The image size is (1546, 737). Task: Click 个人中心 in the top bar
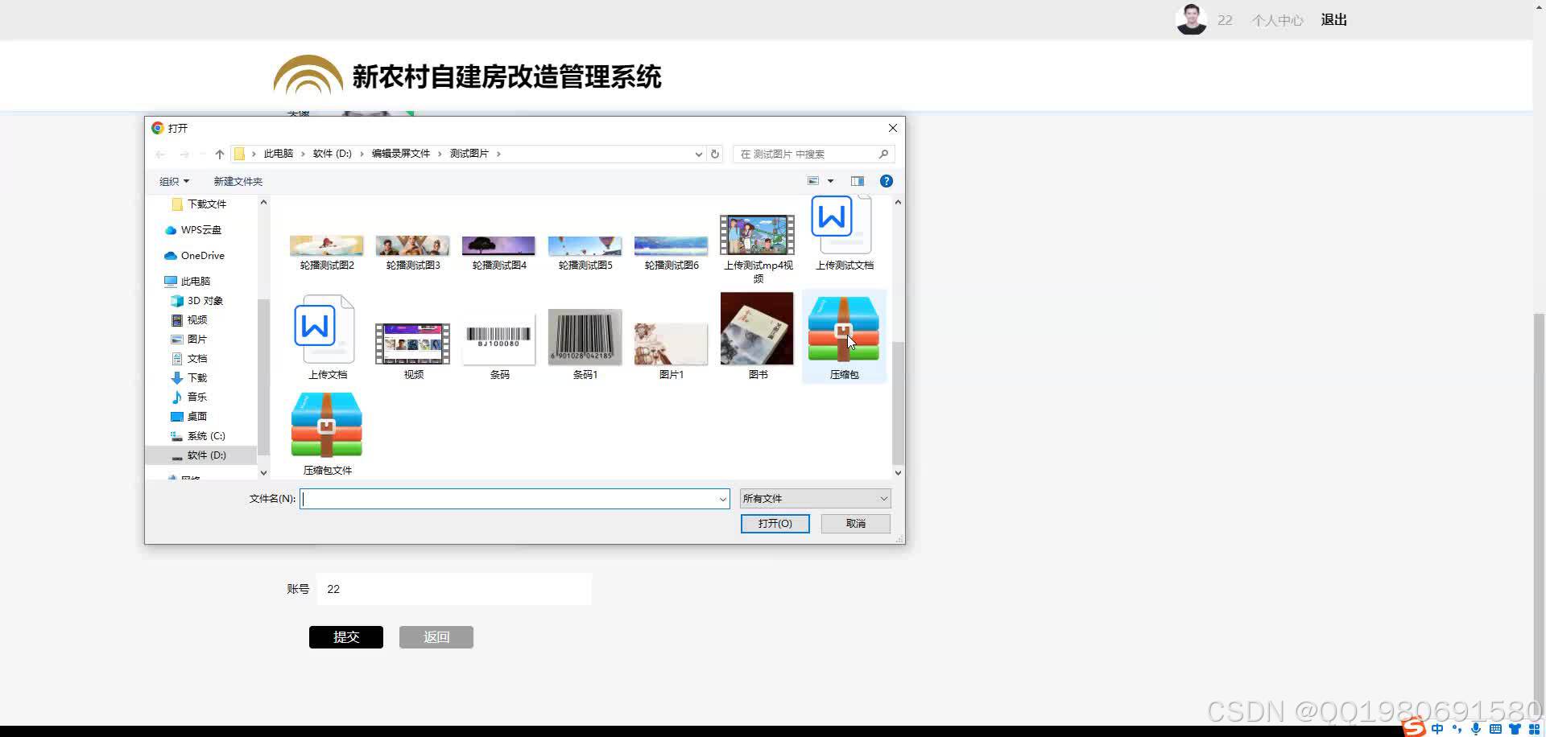[x=1276, y=19]
